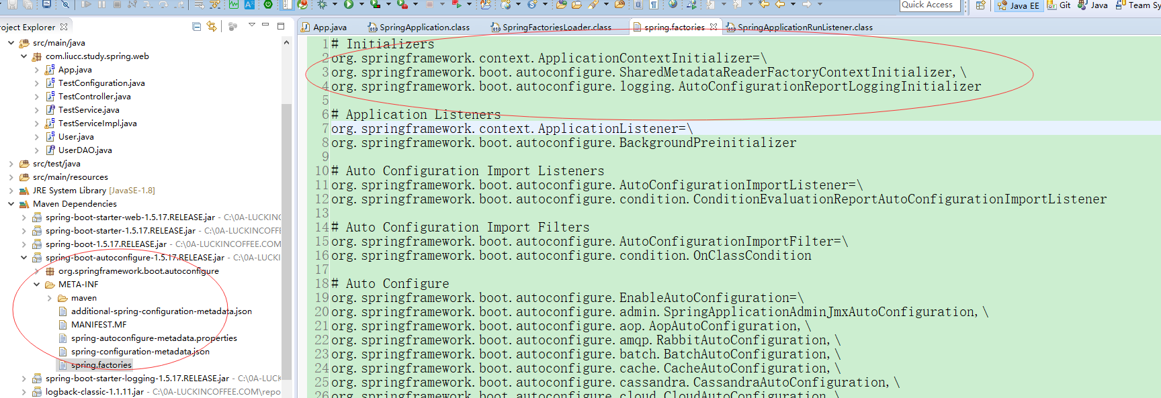This screenshot has height=398, width=1161.
Task: Click the Next Annotation icon
Action: (x=710, y=4)
